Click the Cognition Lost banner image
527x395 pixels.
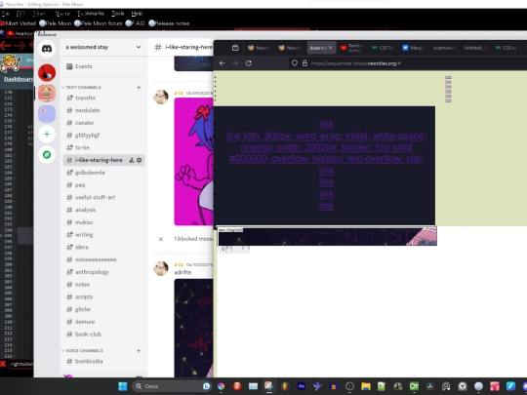(x=328, y=236)
